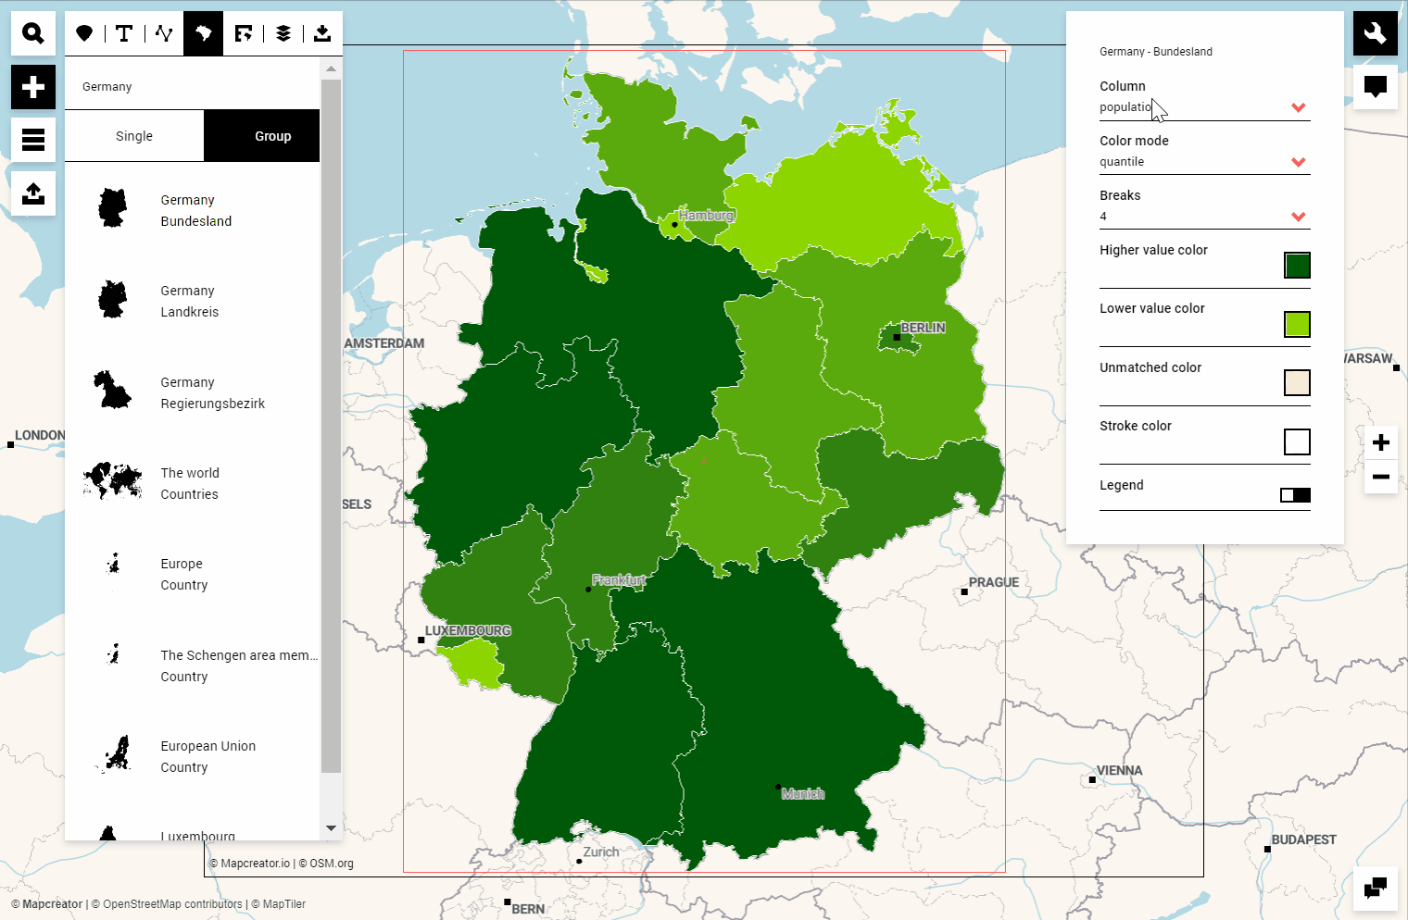Viewport: 1408px width, 920px height.
Task: Toggle the Legend switch off
Action: (x=1296, y=495)
